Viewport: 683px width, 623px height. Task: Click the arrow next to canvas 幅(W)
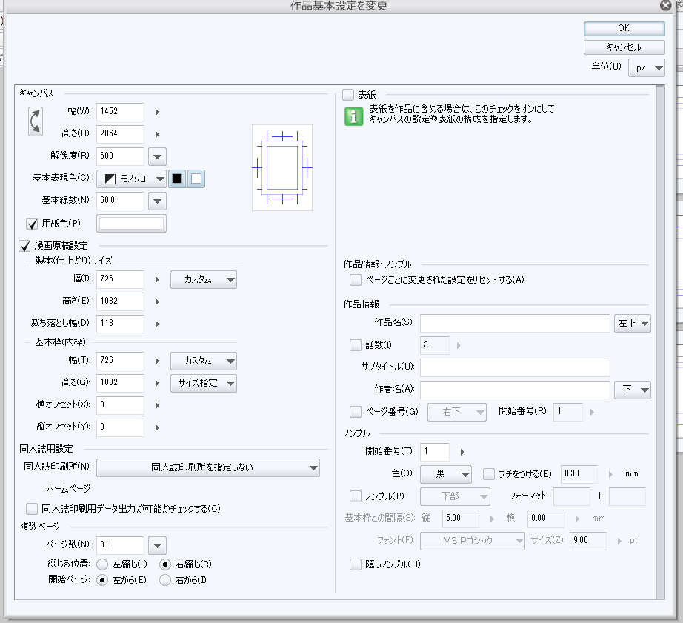pyautogui.click(x=157, y=113)
